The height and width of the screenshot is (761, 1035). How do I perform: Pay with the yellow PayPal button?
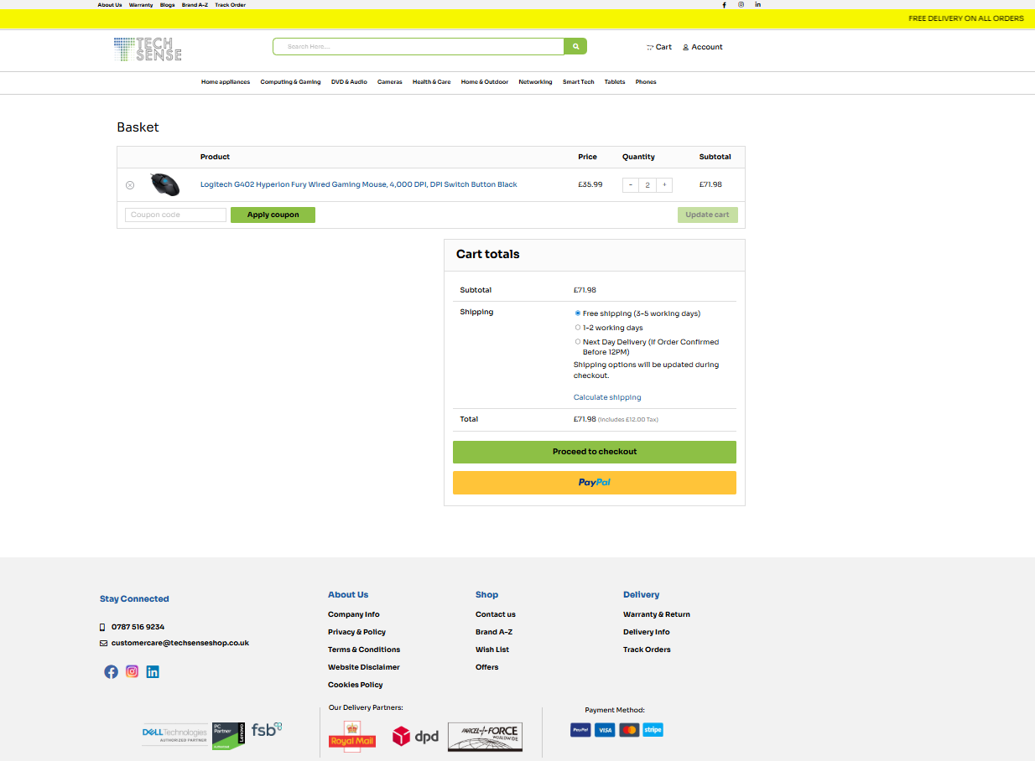pyautogui.click(x=594, y=483)
